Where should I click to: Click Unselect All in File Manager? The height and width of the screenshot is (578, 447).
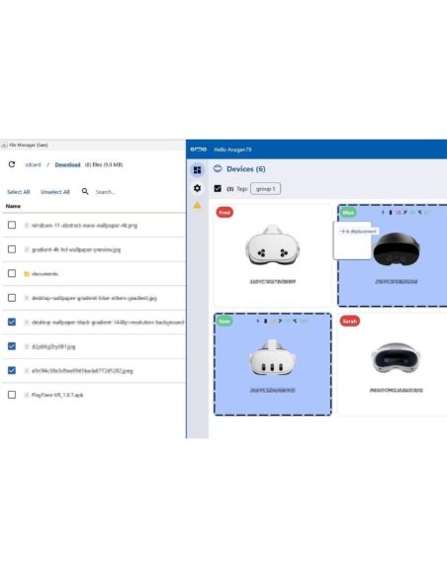55,192
